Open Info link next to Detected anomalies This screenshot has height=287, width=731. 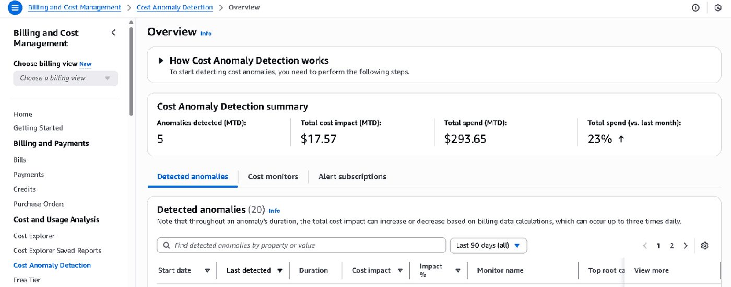274,211
